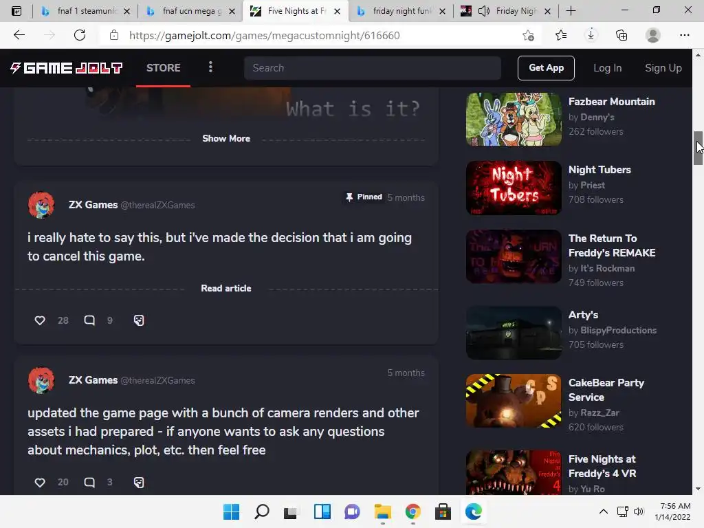Like the camera renders update post

pos(40,482)
